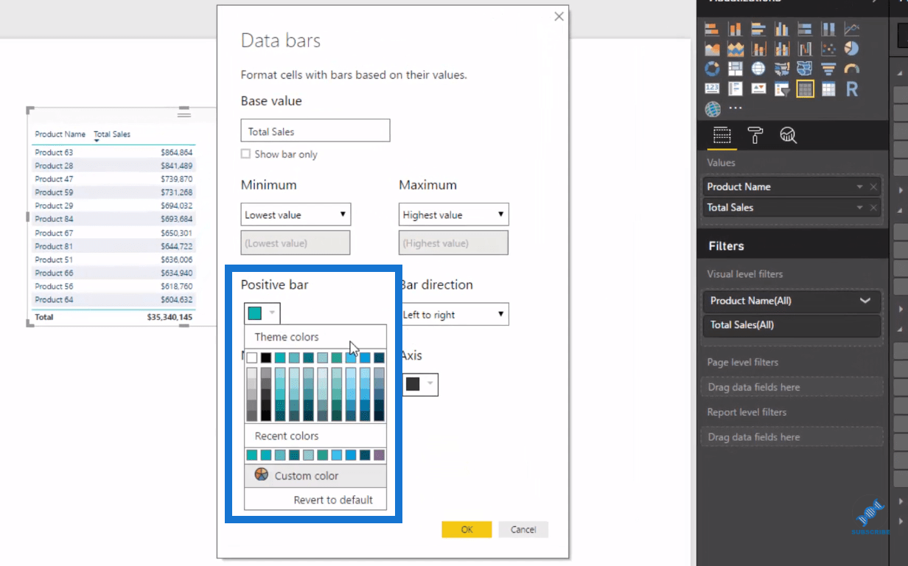Select the R script visual
908x566 pixels.
(852, 89)
